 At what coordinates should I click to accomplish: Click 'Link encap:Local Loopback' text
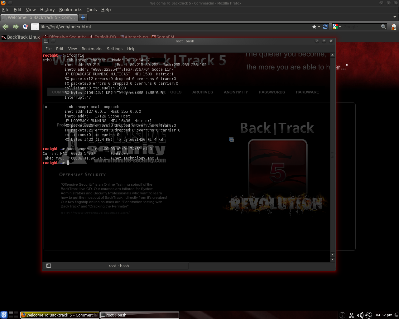(92, 107)
